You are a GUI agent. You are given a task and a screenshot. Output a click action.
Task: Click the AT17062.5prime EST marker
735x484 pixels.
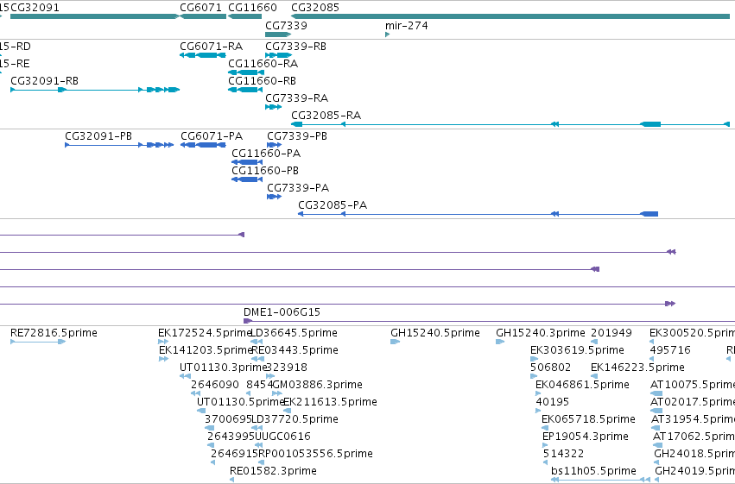657,446
